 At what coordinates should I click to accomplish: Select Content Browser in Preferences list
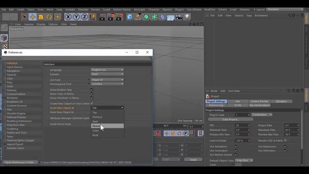click(x=17, y=106)
